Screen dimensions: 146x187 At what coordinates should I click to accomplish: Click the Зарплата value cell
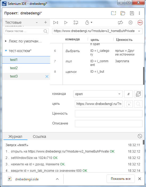pyautogui.click(x=122, y=61)
